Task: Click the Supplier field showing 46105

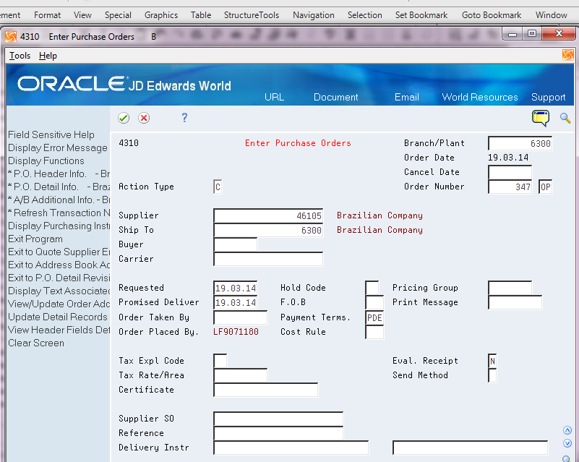Action: [268, 215]
